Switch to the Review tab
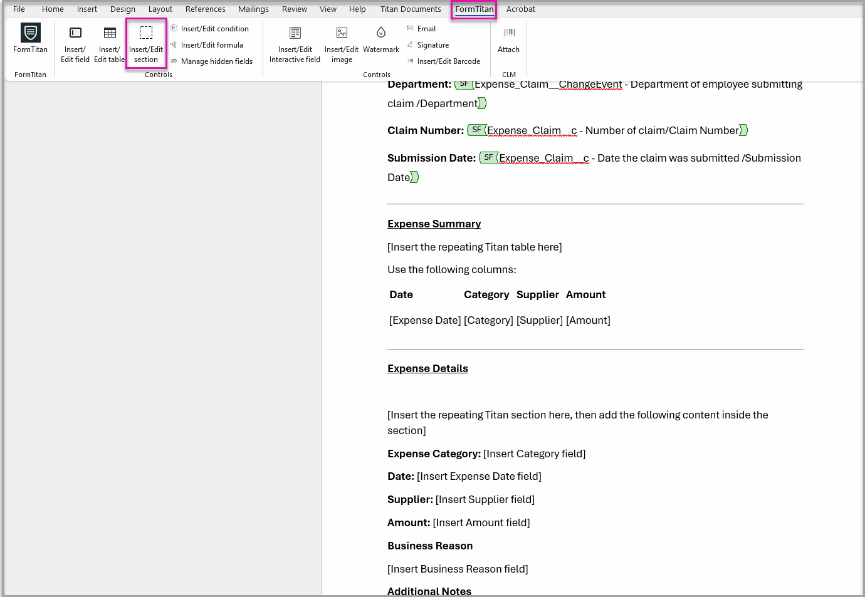This screenshot has width=865, height=597. point(295,9)
